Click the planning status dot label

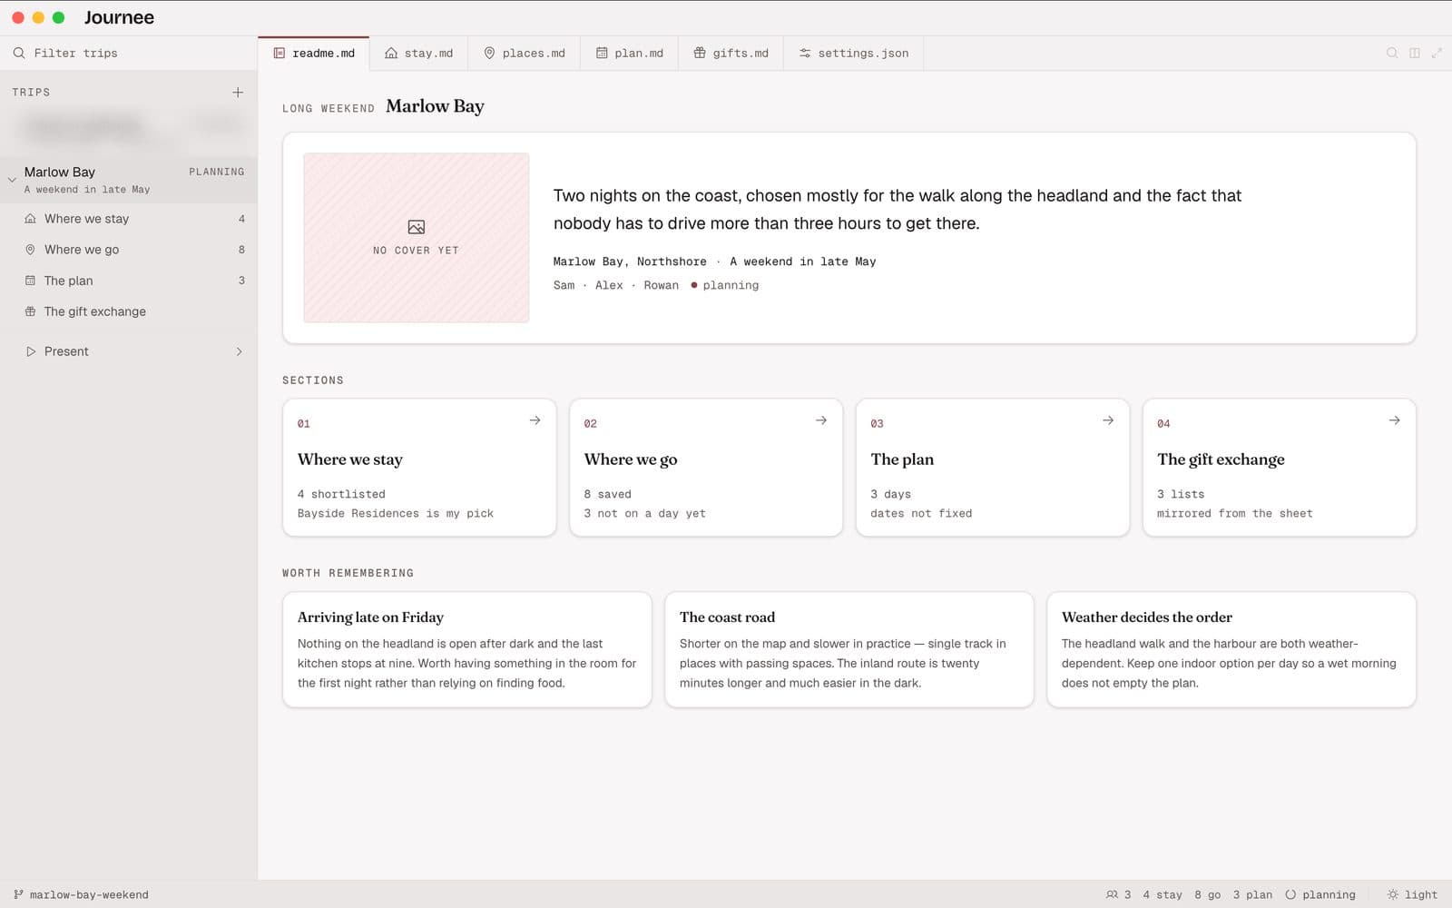click(x=724, y=285)
